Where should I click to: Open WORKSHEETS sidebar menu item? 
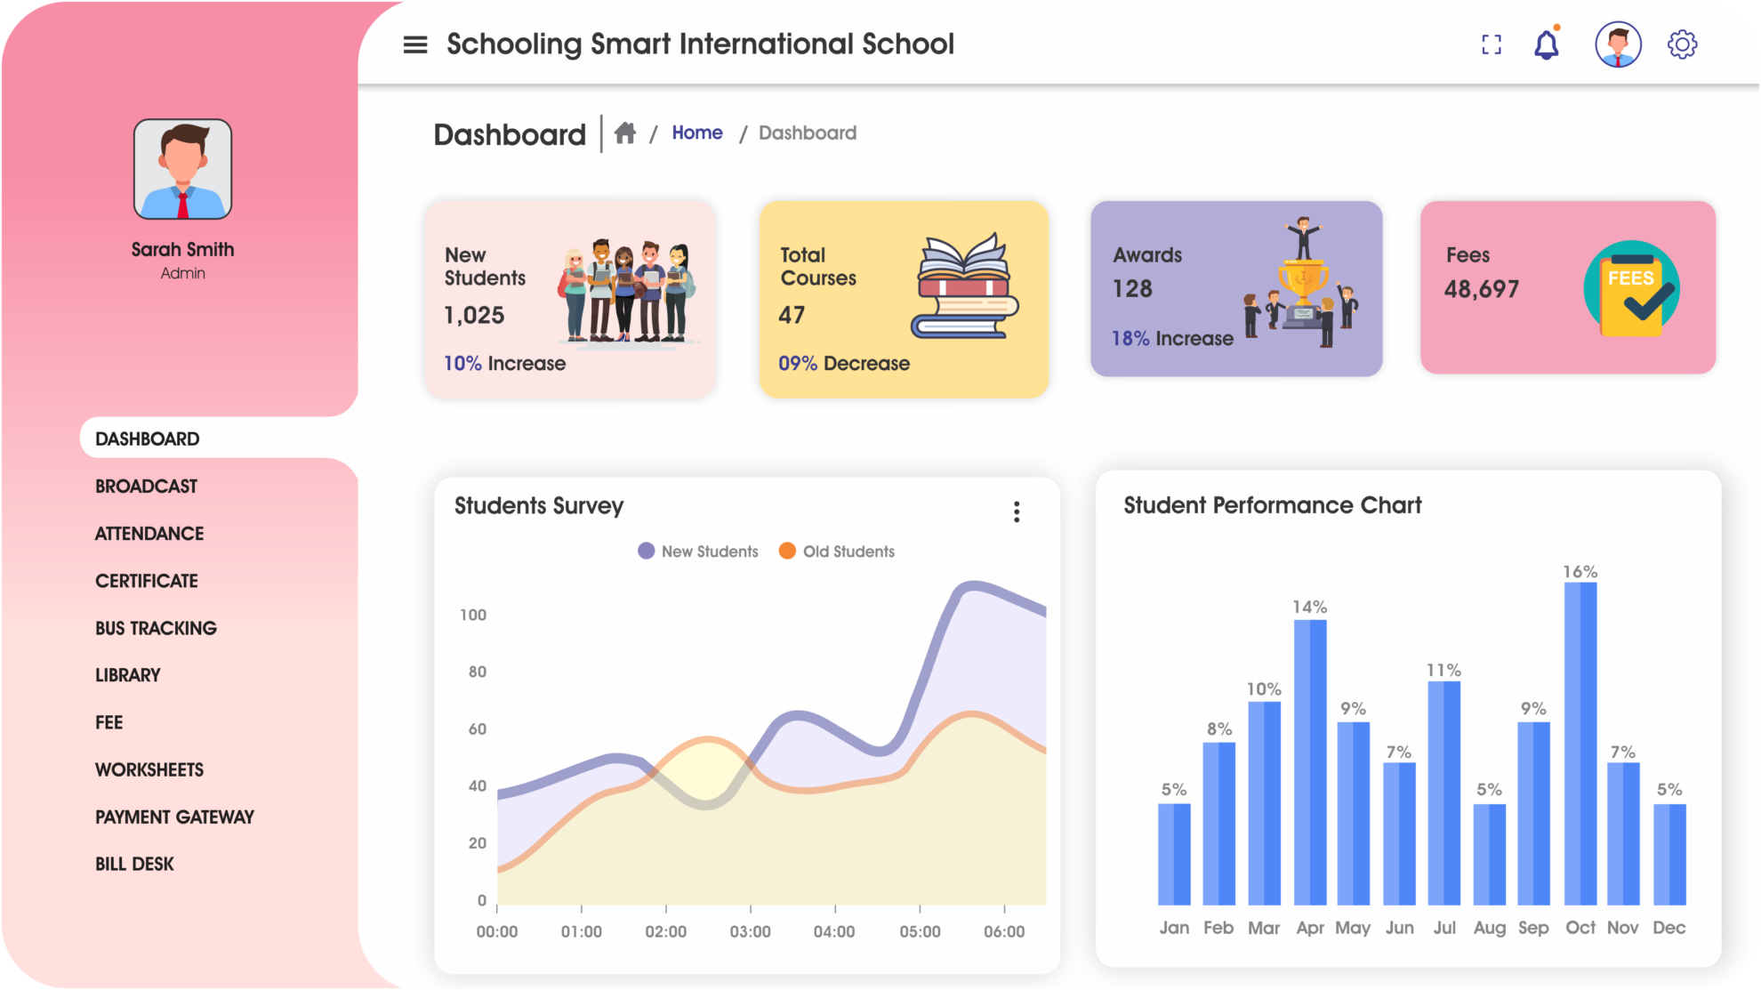(149, 769)
